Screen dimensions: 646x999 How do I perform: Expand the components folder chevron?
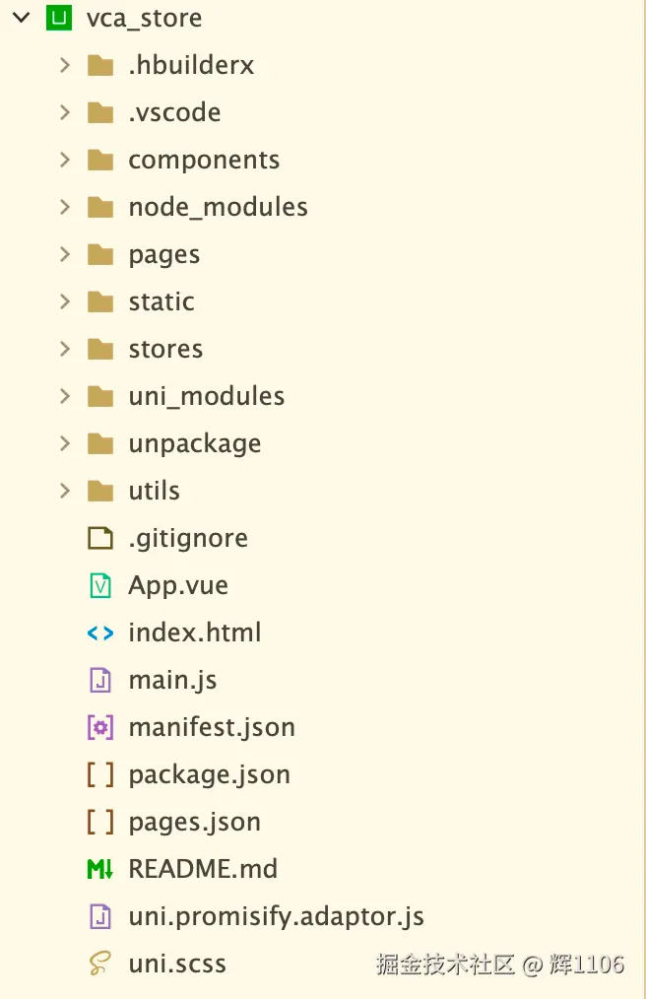(x=65, y=160)
